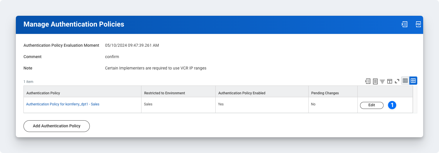
Task: Switch to the blue tile grid view
Action: pos(413,81)
